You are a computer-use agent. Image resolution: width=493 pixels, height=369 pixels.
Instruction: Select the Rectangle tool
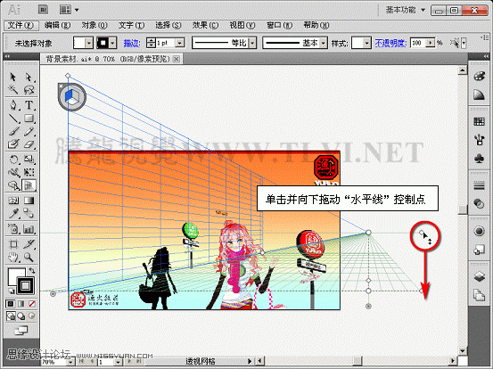[29, 119]
